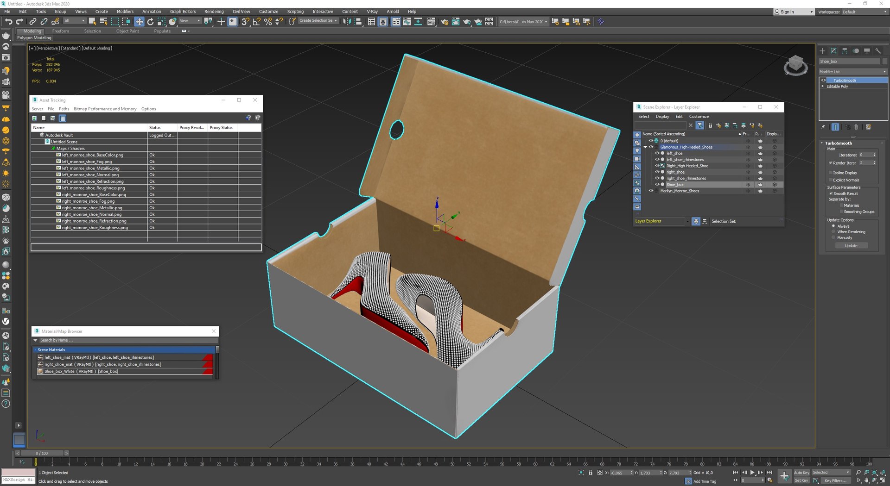This screenshot has width=890, height=486.
Task: Undo the last action in main toolbar
Action: click(x=8, y=21)
